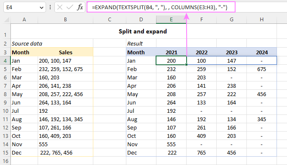The width and height of the screenshot is (287, 165).
Task: Select column H header
Action: pyautogui.click(x=261, y=20)
